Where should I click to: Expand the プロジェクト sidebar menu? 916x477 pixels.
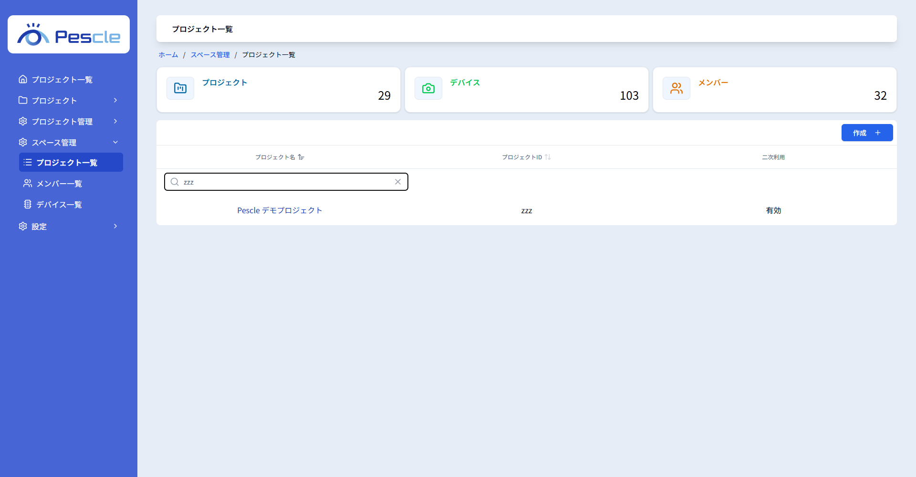coord(69,100)
